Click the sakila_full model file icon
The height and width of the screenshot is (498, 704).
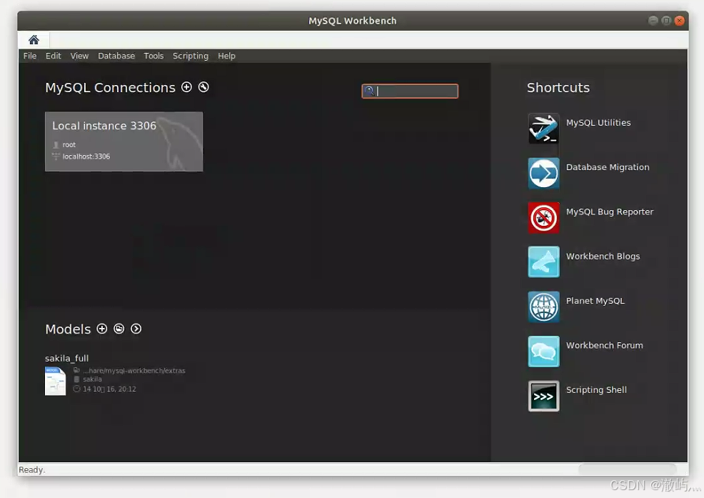(55, 381)
